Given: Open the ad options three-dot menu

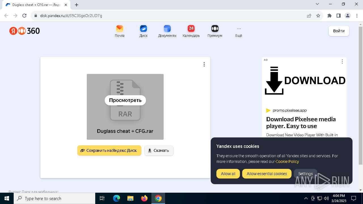Looking at the screenshot, I should 342,61.
